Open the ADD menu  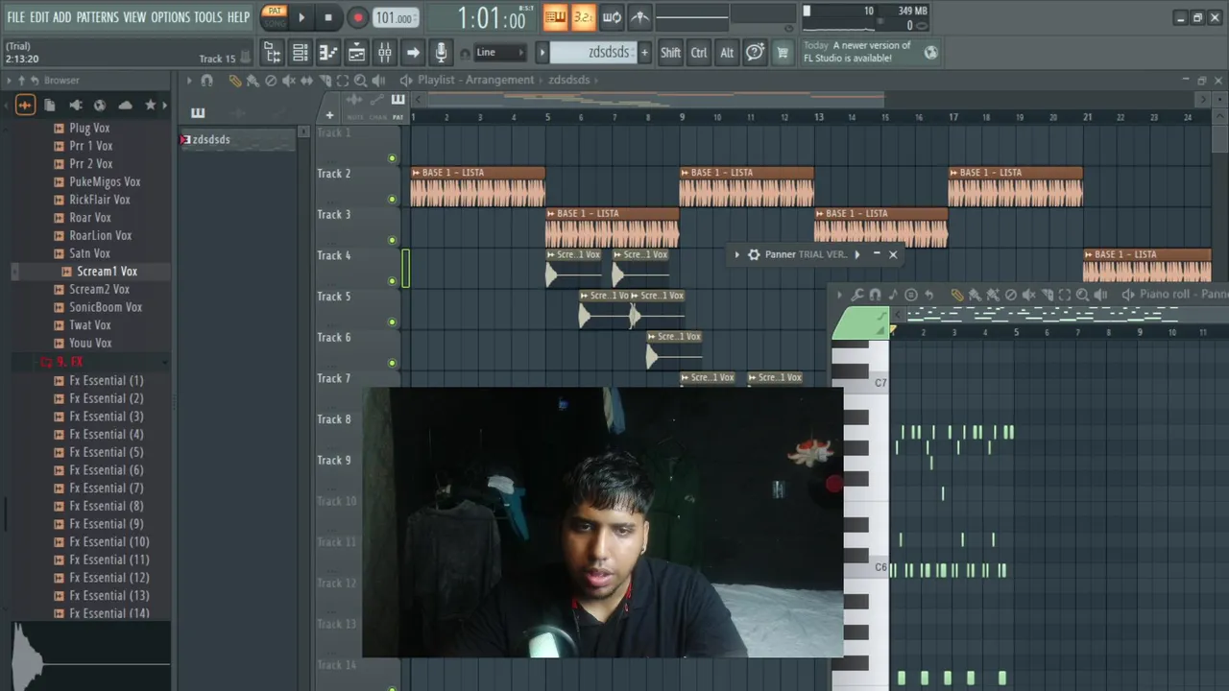pos(62,17)
